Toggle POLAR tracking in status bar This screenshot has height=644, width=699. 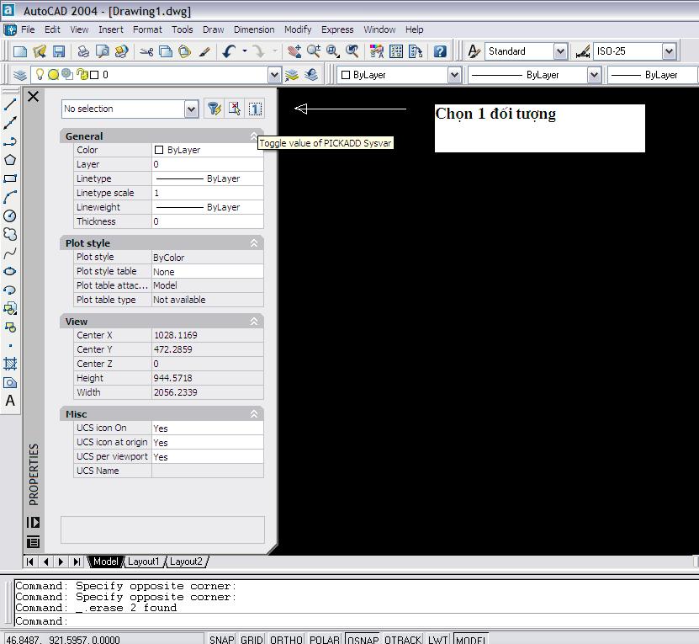[x=325, y=639]
